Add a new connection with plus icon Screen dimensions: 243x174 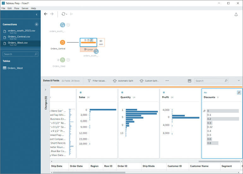tap(37, 24)
